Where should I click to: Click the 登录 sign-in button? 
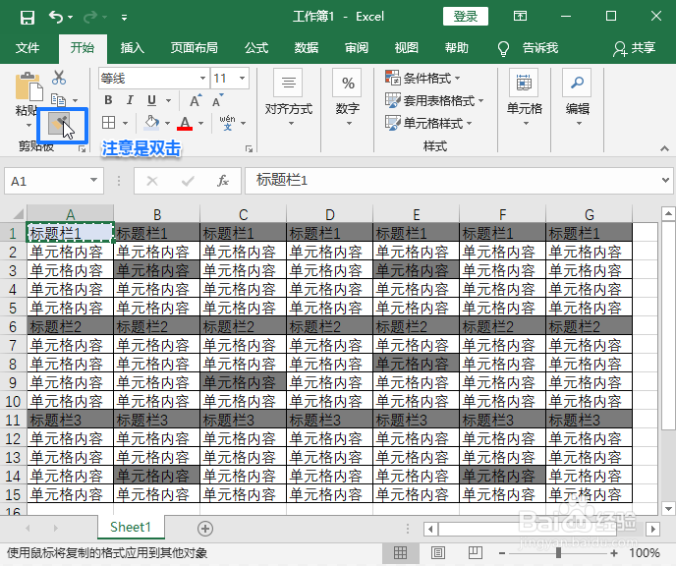pyautogui.click(x=466, y=17)
